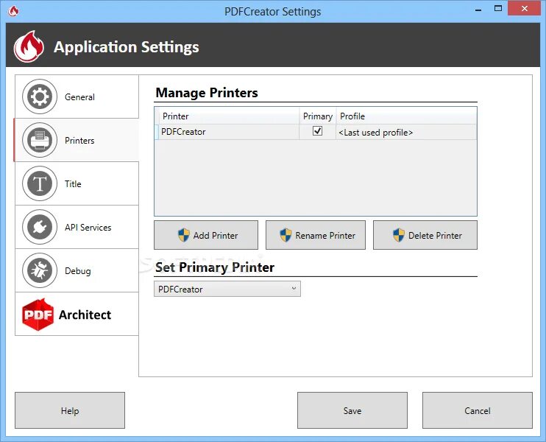Click the Printers printer icon

[40, 140]
